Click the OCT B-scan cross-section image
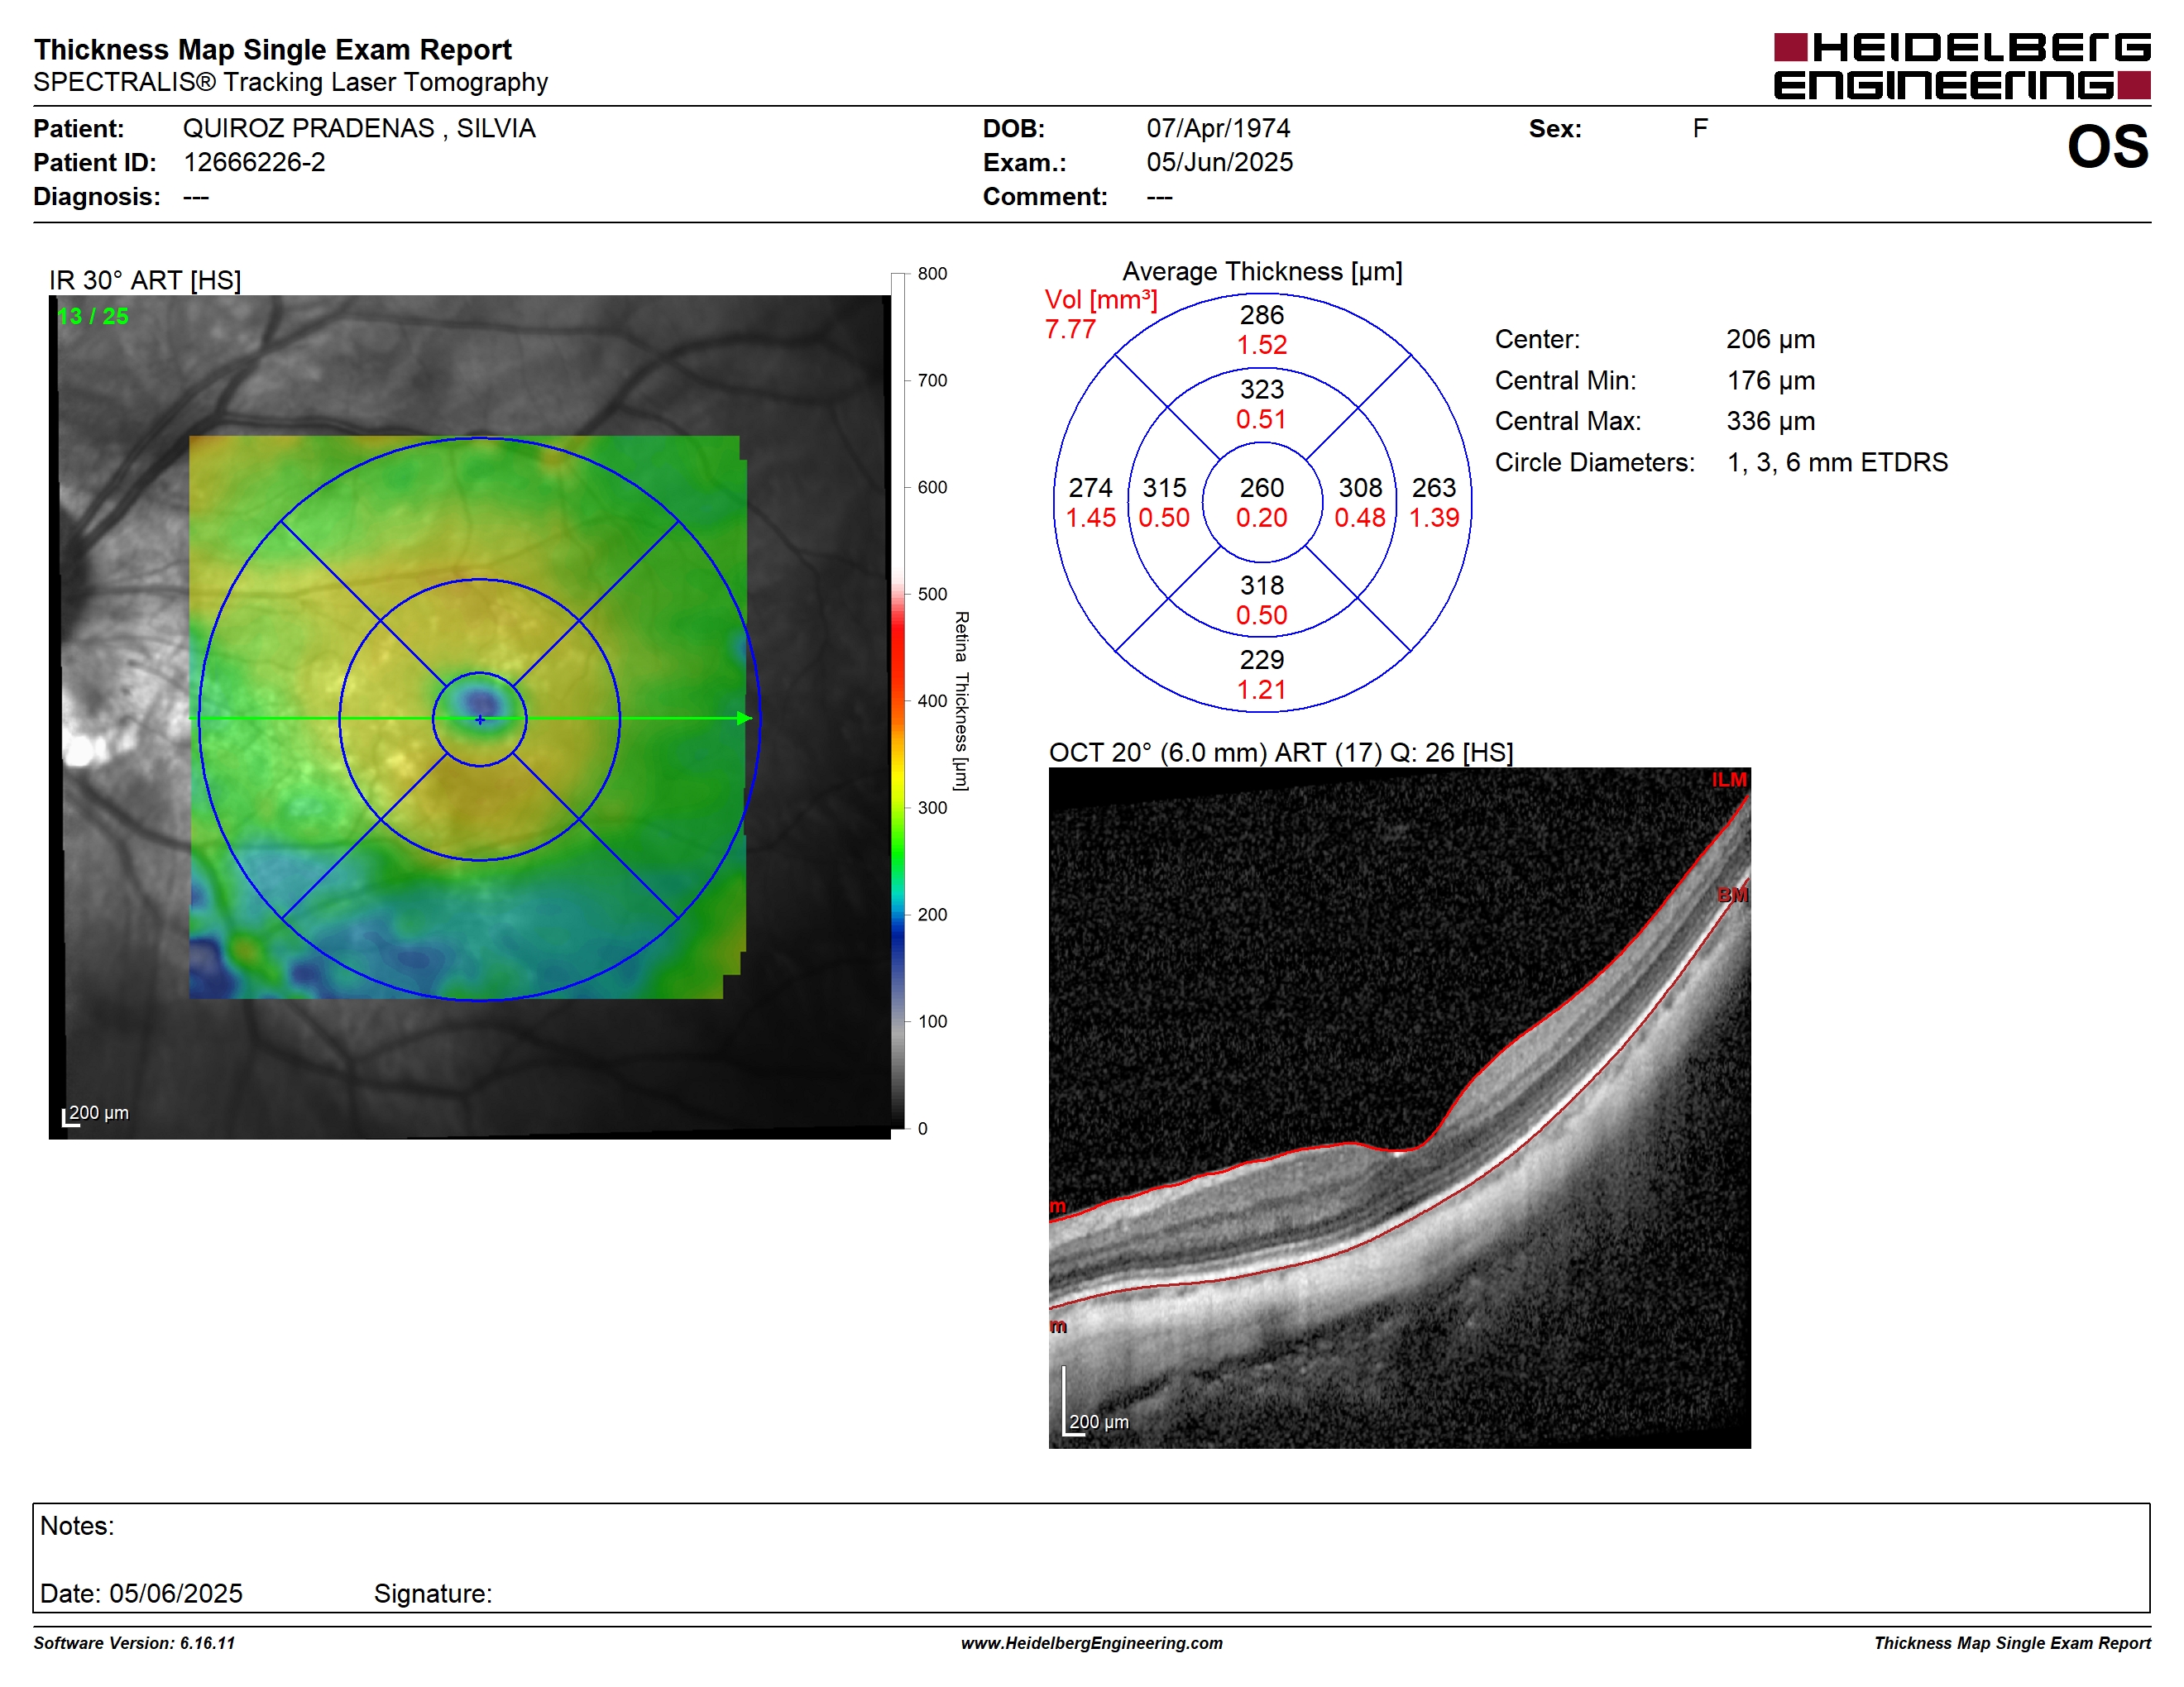The height and width of the screenshot is (1687, 2184). click(x=1399, y=1108)
